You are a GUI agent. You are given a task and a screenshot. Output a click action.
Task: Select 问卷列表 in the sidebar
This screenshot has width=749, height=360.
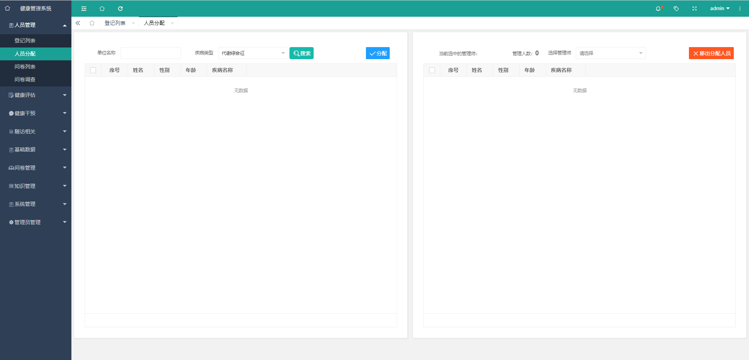pos(25,67)
